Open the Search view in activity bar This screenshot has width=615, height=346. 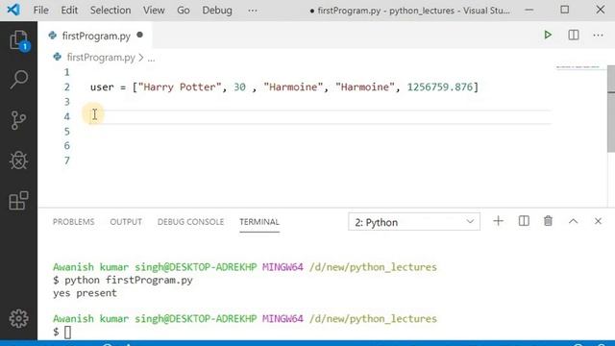[19, 79]
